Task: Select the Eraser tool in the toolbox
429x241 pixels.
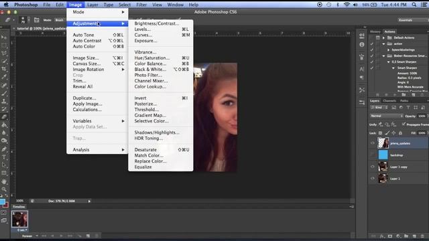Action: 4,116
